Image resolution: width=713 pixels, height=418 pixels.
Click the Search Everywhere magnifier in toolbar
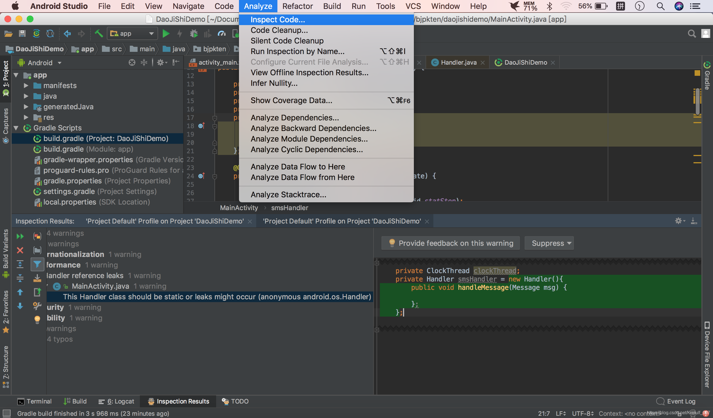coord(692,34)
